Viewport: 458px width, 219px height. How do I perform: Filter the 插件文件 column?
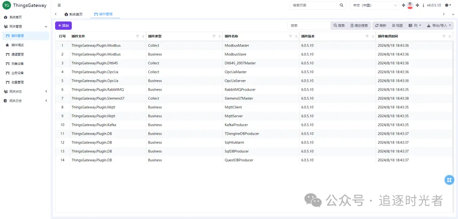coord(137,36)
